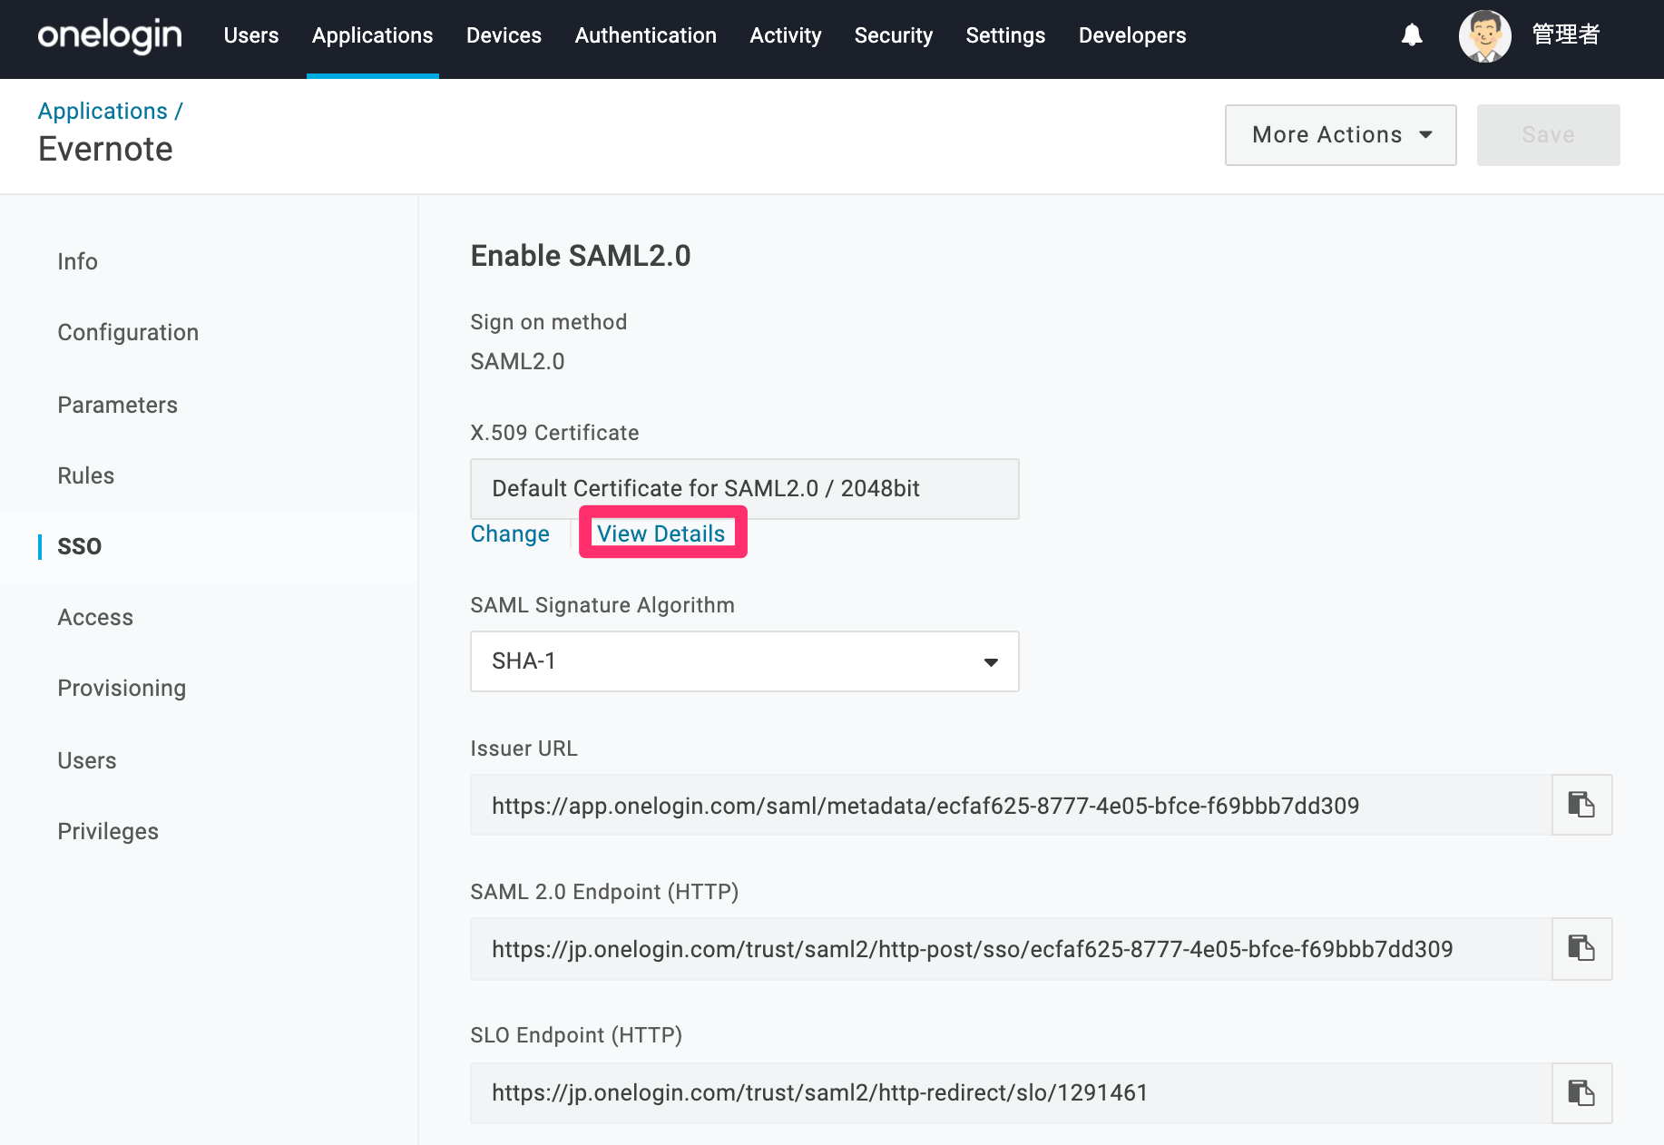Click the Enable SAML2.0 heading
This screenshot has height=1145, width=1664.
[x=581, y=256]
